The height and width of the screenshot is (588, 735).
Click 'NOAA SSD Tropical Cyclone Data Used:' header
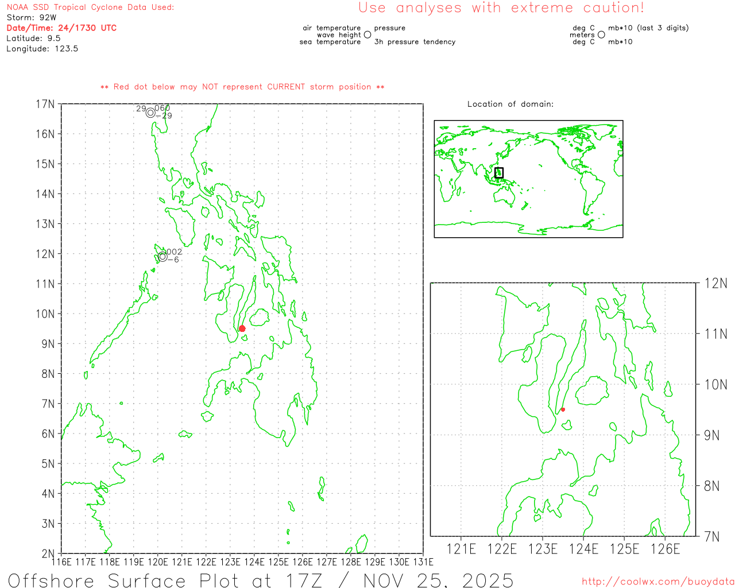90,7
